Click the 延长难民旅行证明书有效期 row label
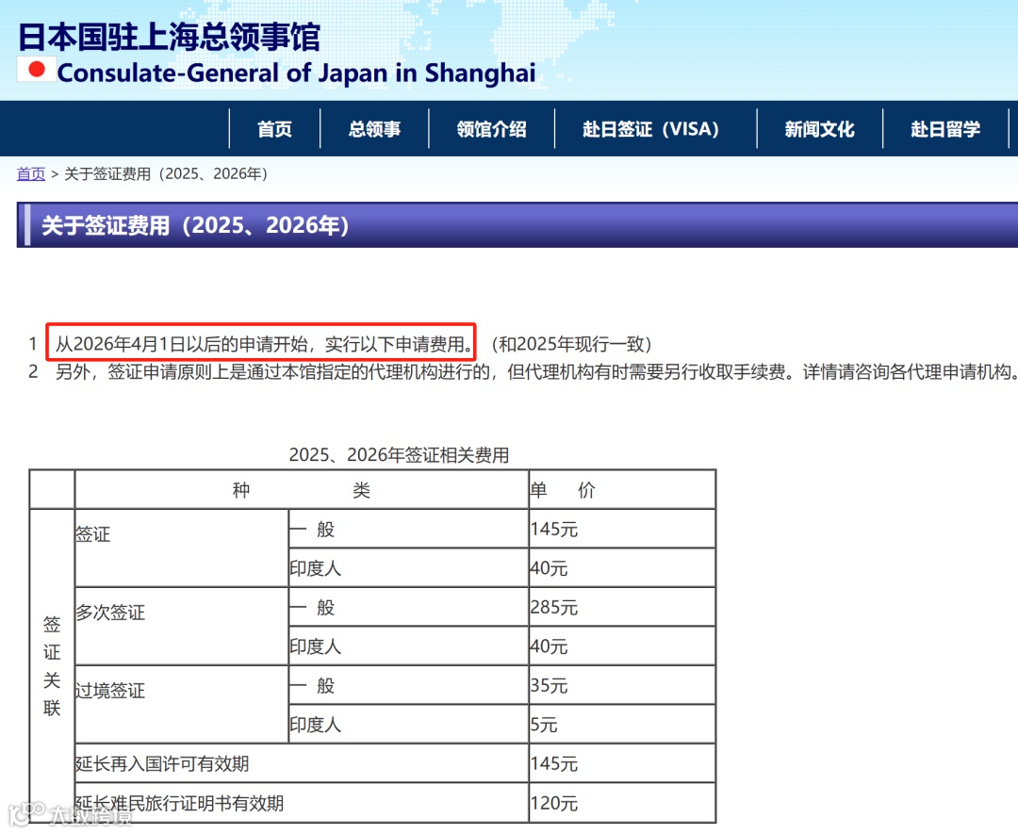 302,803
